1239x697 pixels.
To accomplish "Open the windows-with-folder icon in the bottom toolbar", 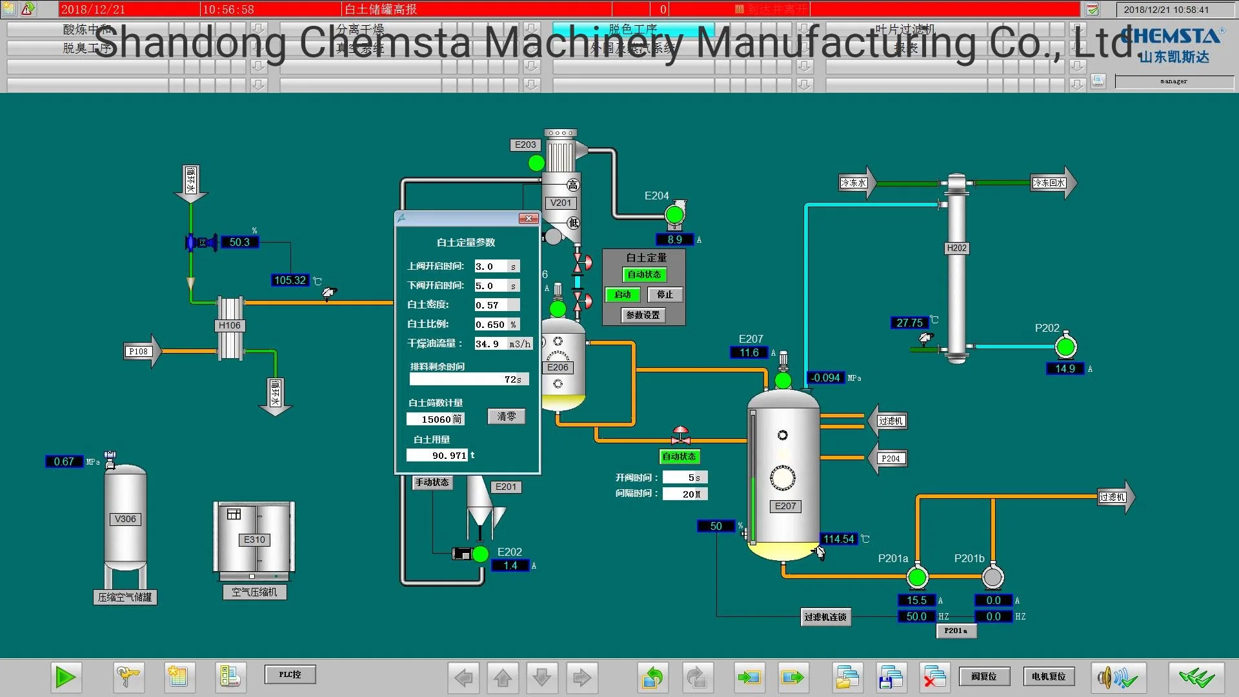I will pos(847,678).
